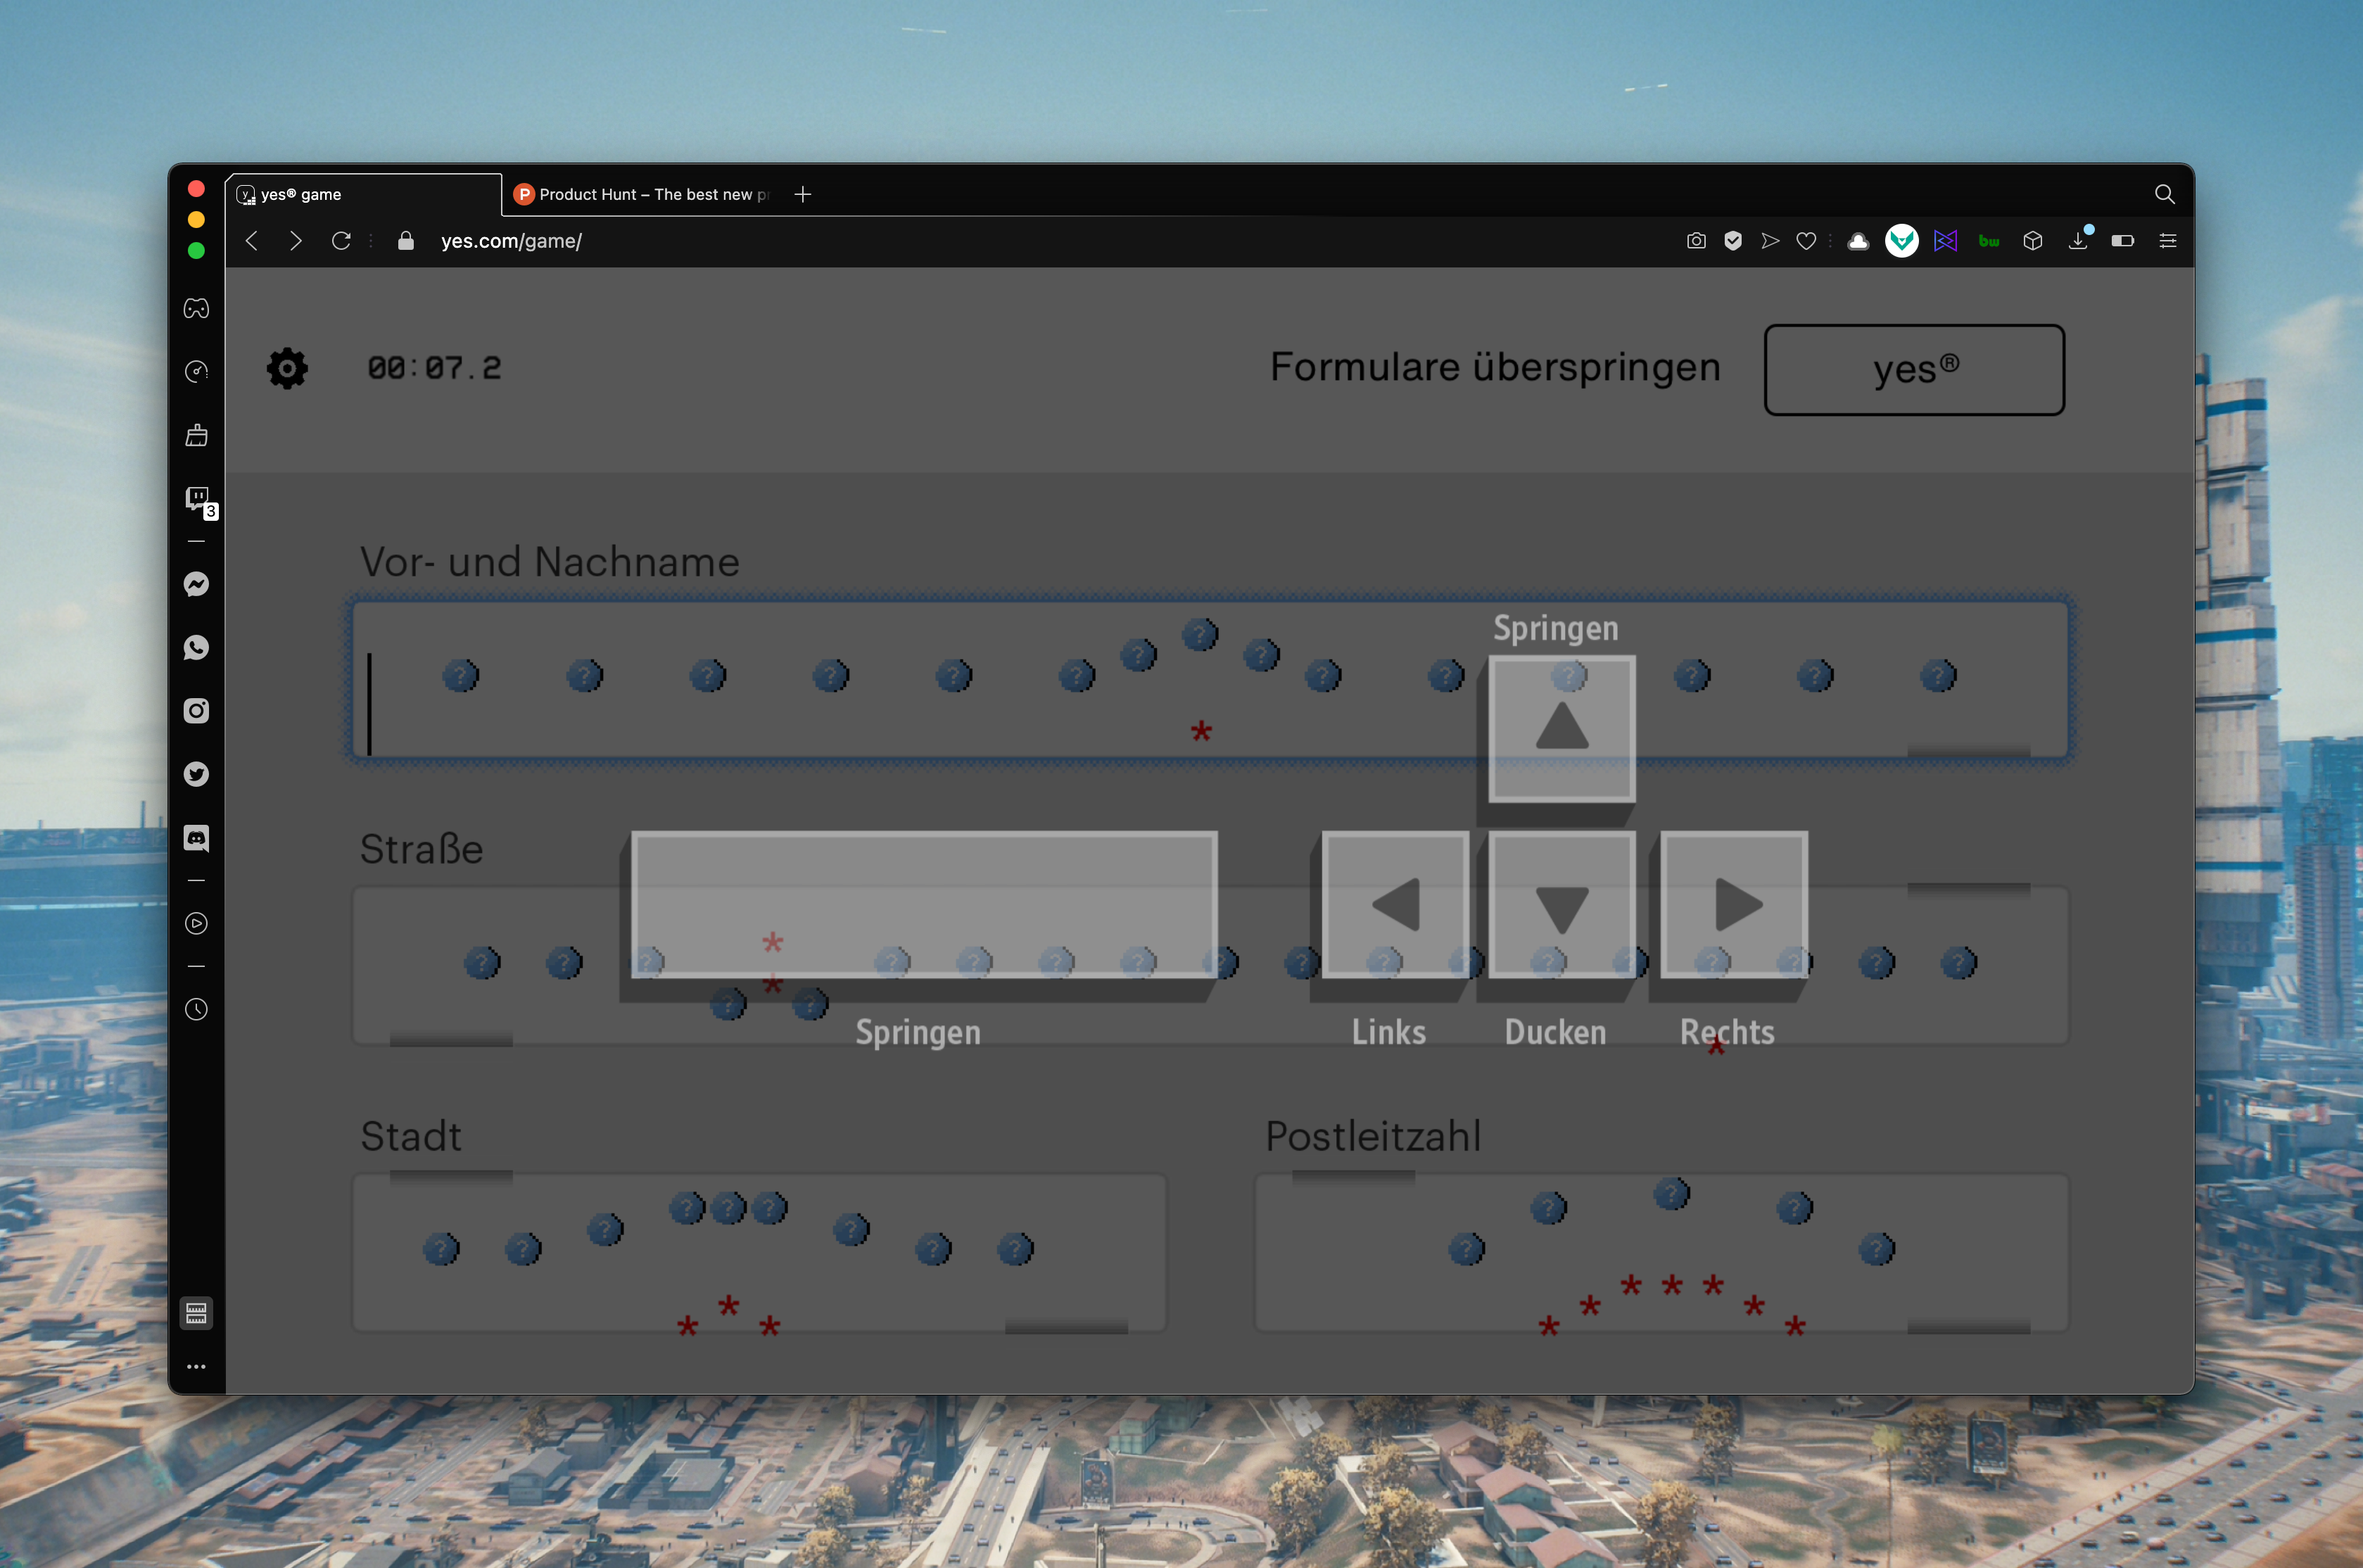Open Instagram in the sidebar
2363x1568 pixels.
pos(196,711)
